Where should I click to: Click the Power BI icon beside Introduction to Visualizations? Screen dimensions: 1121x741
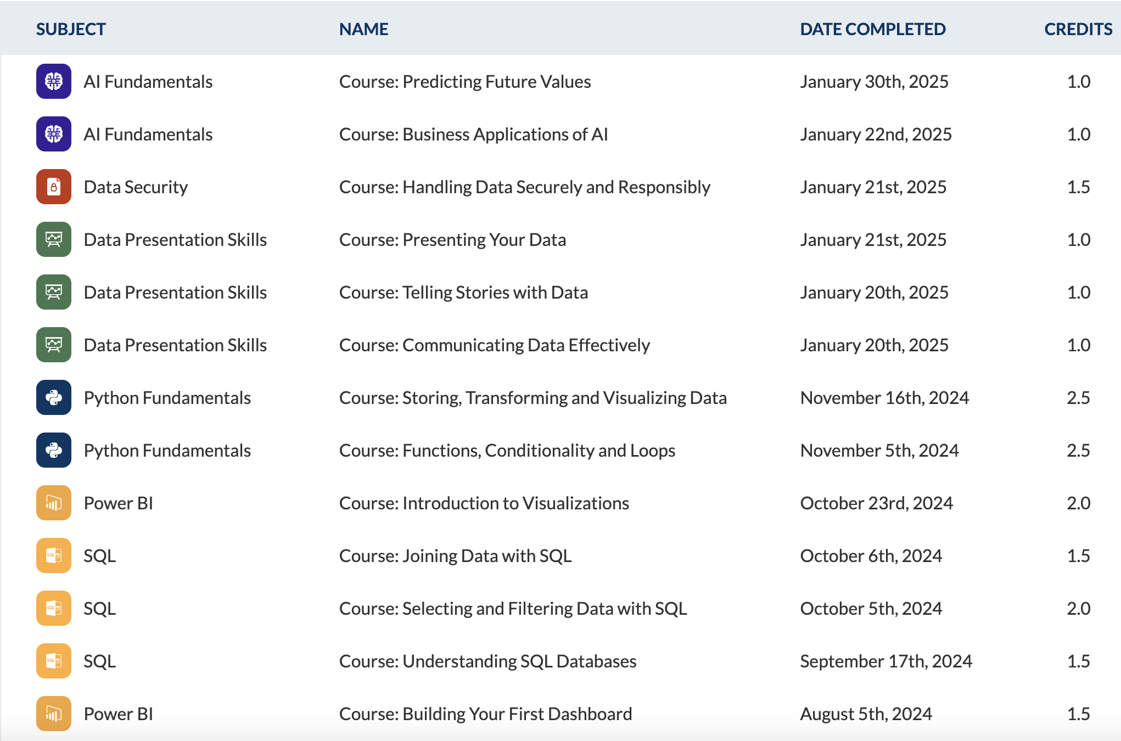(x=54, y=503)
